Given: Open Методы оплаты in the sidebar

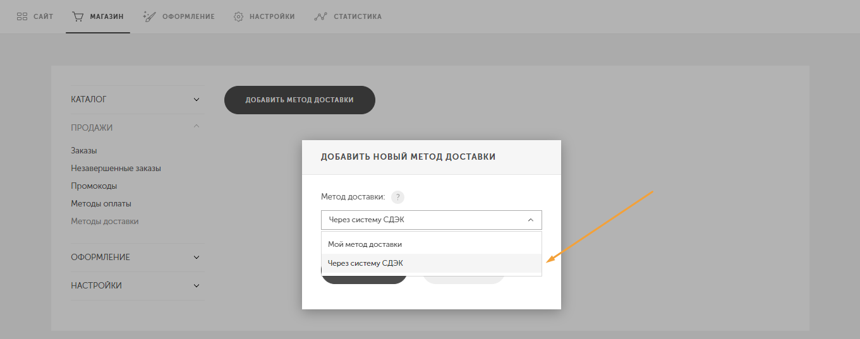Looking at the screenshot, I should tap(101, 204).
